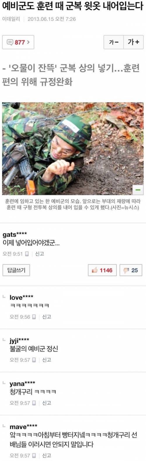Select the article headline text
This screenshot has width=146, height=461.
point(73,6)
